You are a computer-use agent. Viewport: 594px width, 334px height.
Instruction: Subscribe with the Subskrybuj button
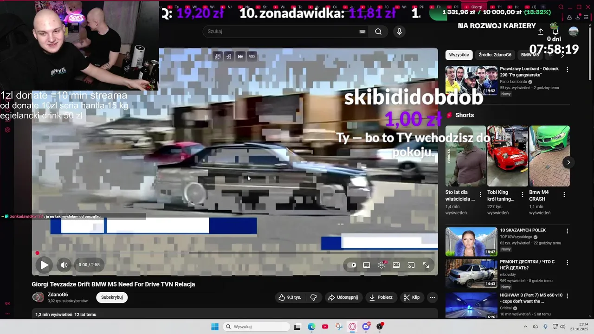[x=112, y=297]
